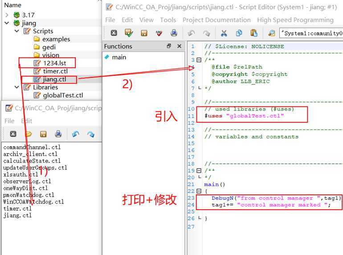Redo arrow in lower-left editor toolbar
This screenshot has height=255, width=343.
pyautogui.click(x=90, y=134)
